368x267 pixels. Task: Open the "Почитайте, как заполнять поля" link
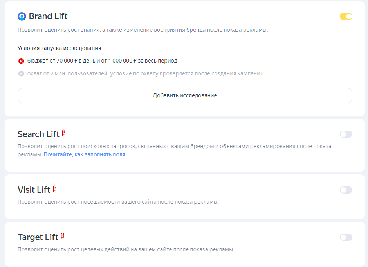[84, 154]
